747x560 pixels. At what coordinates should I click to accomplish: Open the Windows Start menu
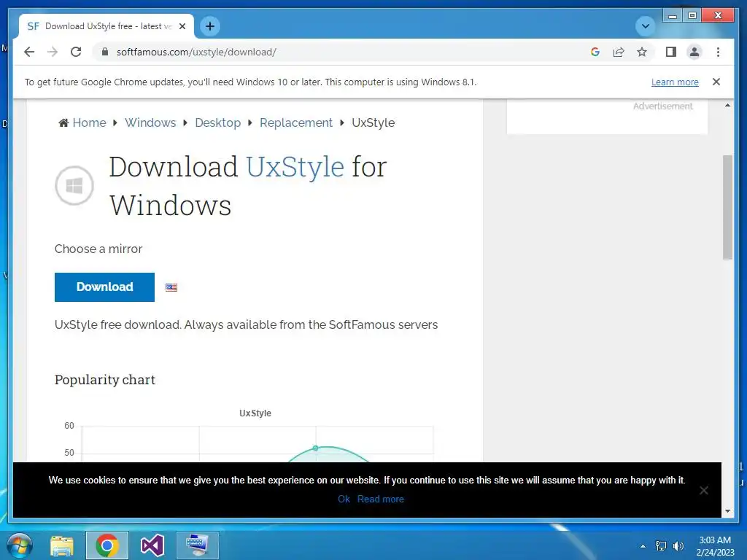[20, 545]
